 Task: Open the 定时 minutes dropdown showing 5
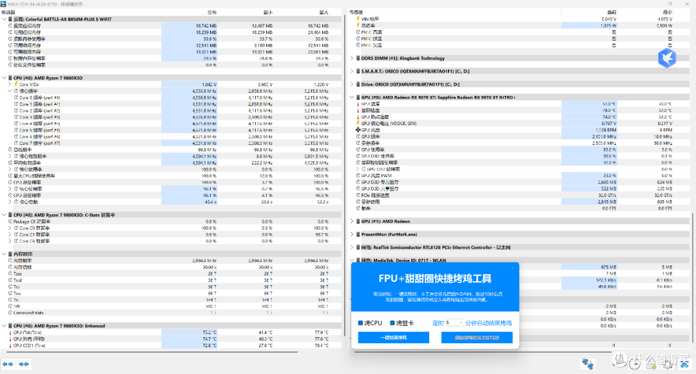point(454,323)
